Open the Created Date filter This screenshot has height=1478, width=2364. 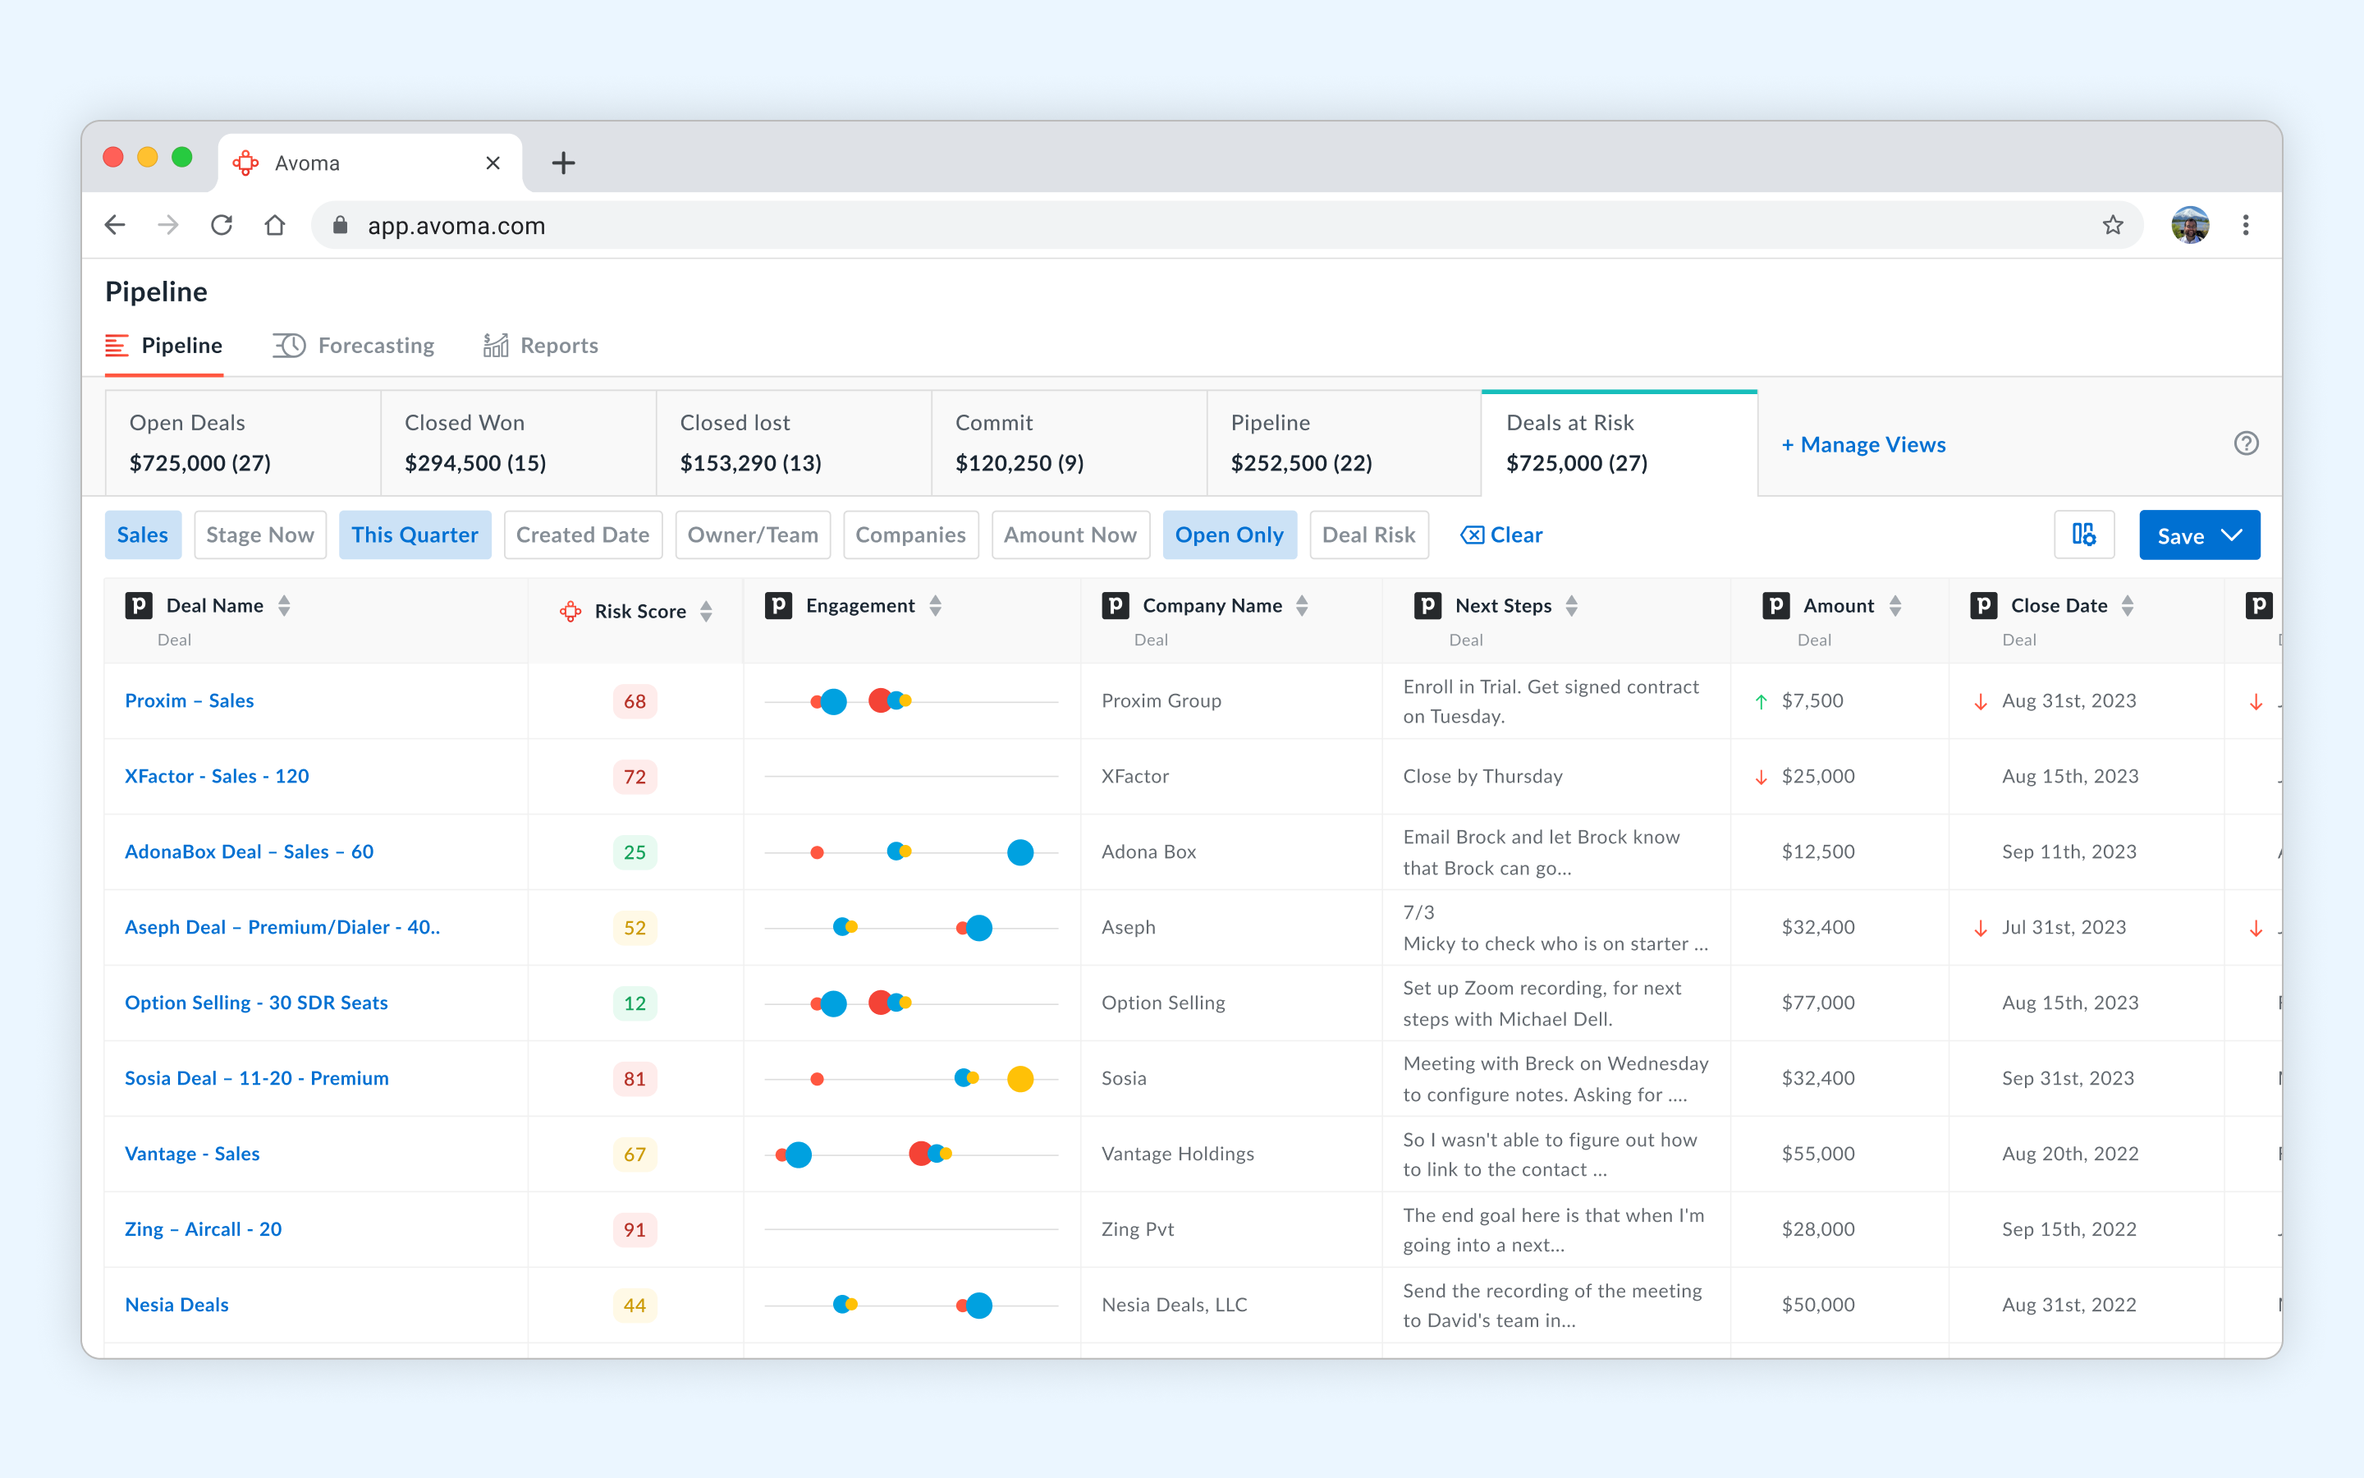coord(583,535)
